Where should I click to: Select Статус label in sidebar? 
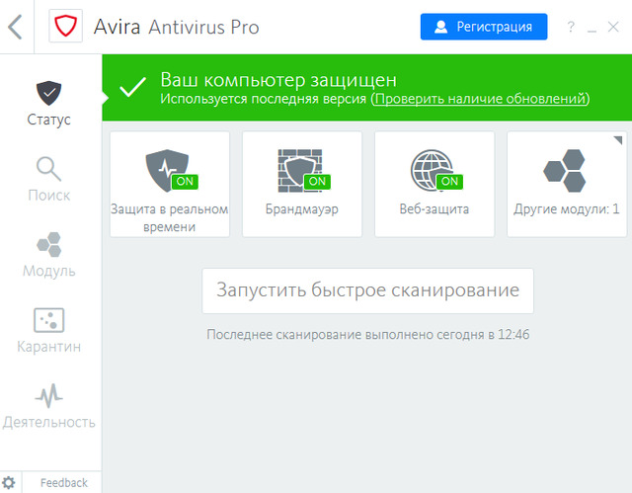(x=48, y=120)
